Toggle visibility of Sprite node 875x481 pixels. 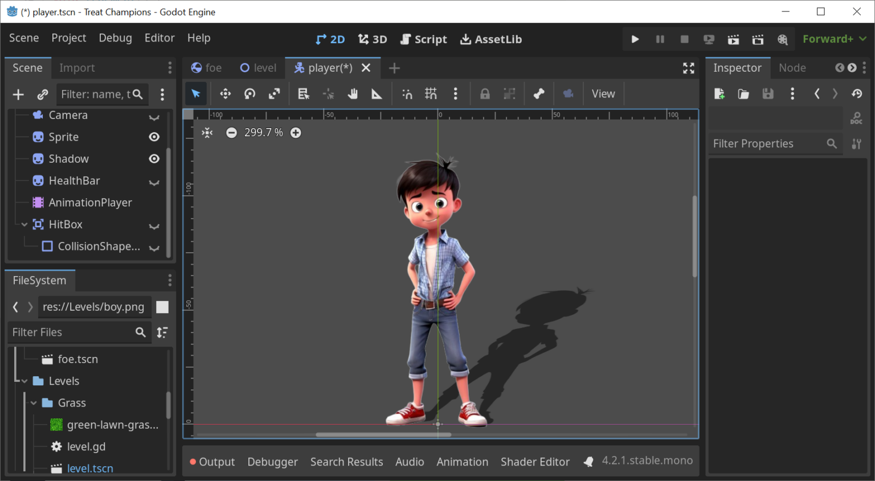point(154,137)
